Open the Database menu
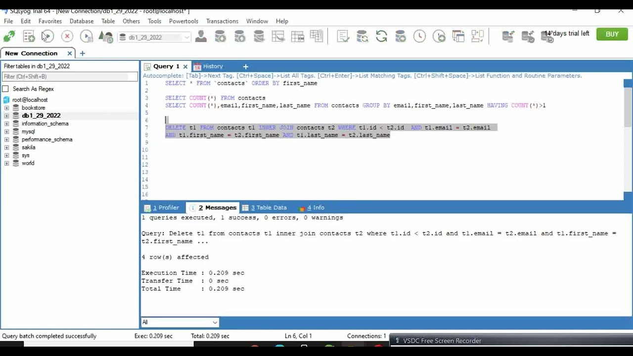Screen dimensions: 633x356 tap(82, 21)
